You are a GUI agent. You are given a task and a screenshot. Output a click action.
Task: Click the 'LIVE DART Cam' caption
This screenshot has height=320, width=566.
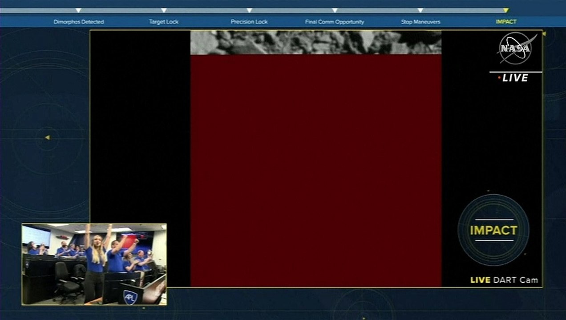[x=504, y=280]
